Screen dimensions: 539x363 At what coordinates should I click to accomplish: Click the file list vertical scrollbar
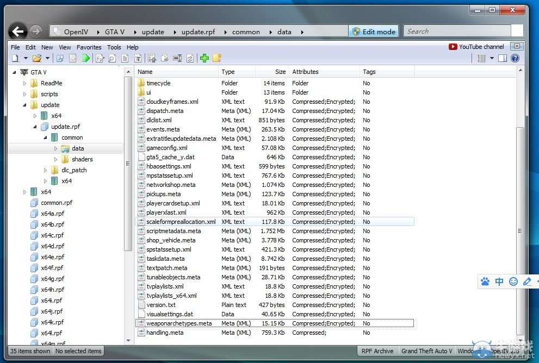point(520,230)
